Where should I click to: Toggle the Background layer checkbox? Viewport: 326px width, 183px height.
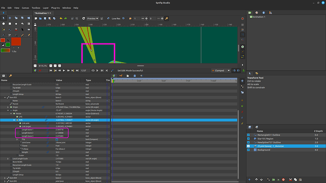248,150
